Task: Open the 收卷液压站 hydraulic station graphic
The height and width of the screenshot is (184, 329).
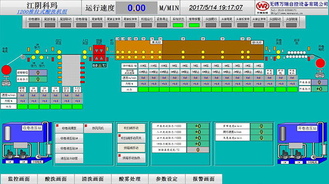Action: pyautogui.click(x=27, y=143)
